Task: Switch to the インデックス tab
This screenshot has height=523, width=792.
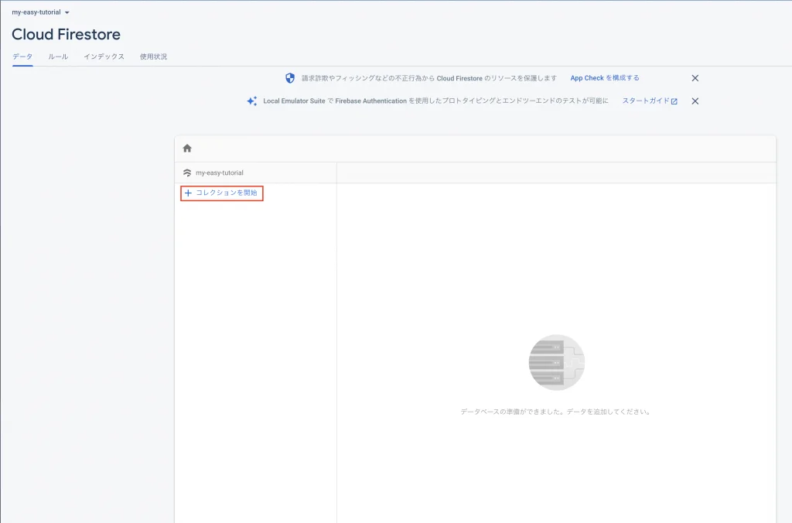Action: click(104, 56)
